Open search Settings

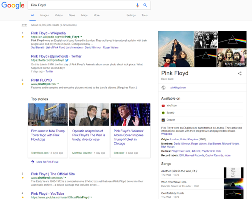131,15
